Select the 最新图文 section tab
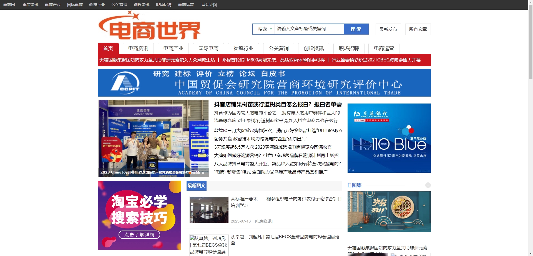 click(x=197, y=186)
